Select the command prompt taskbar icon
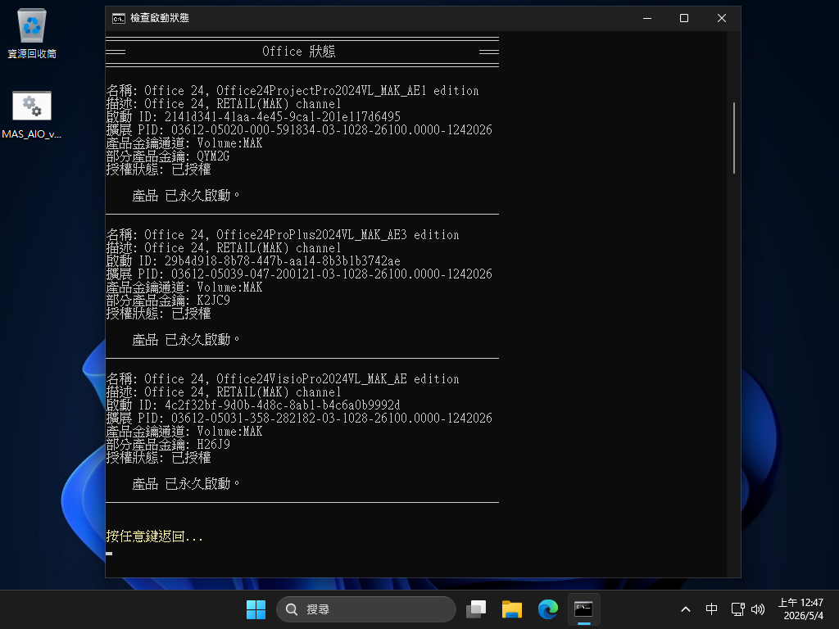839x629 pixels. pyautogui.click(x=583, y=609)
